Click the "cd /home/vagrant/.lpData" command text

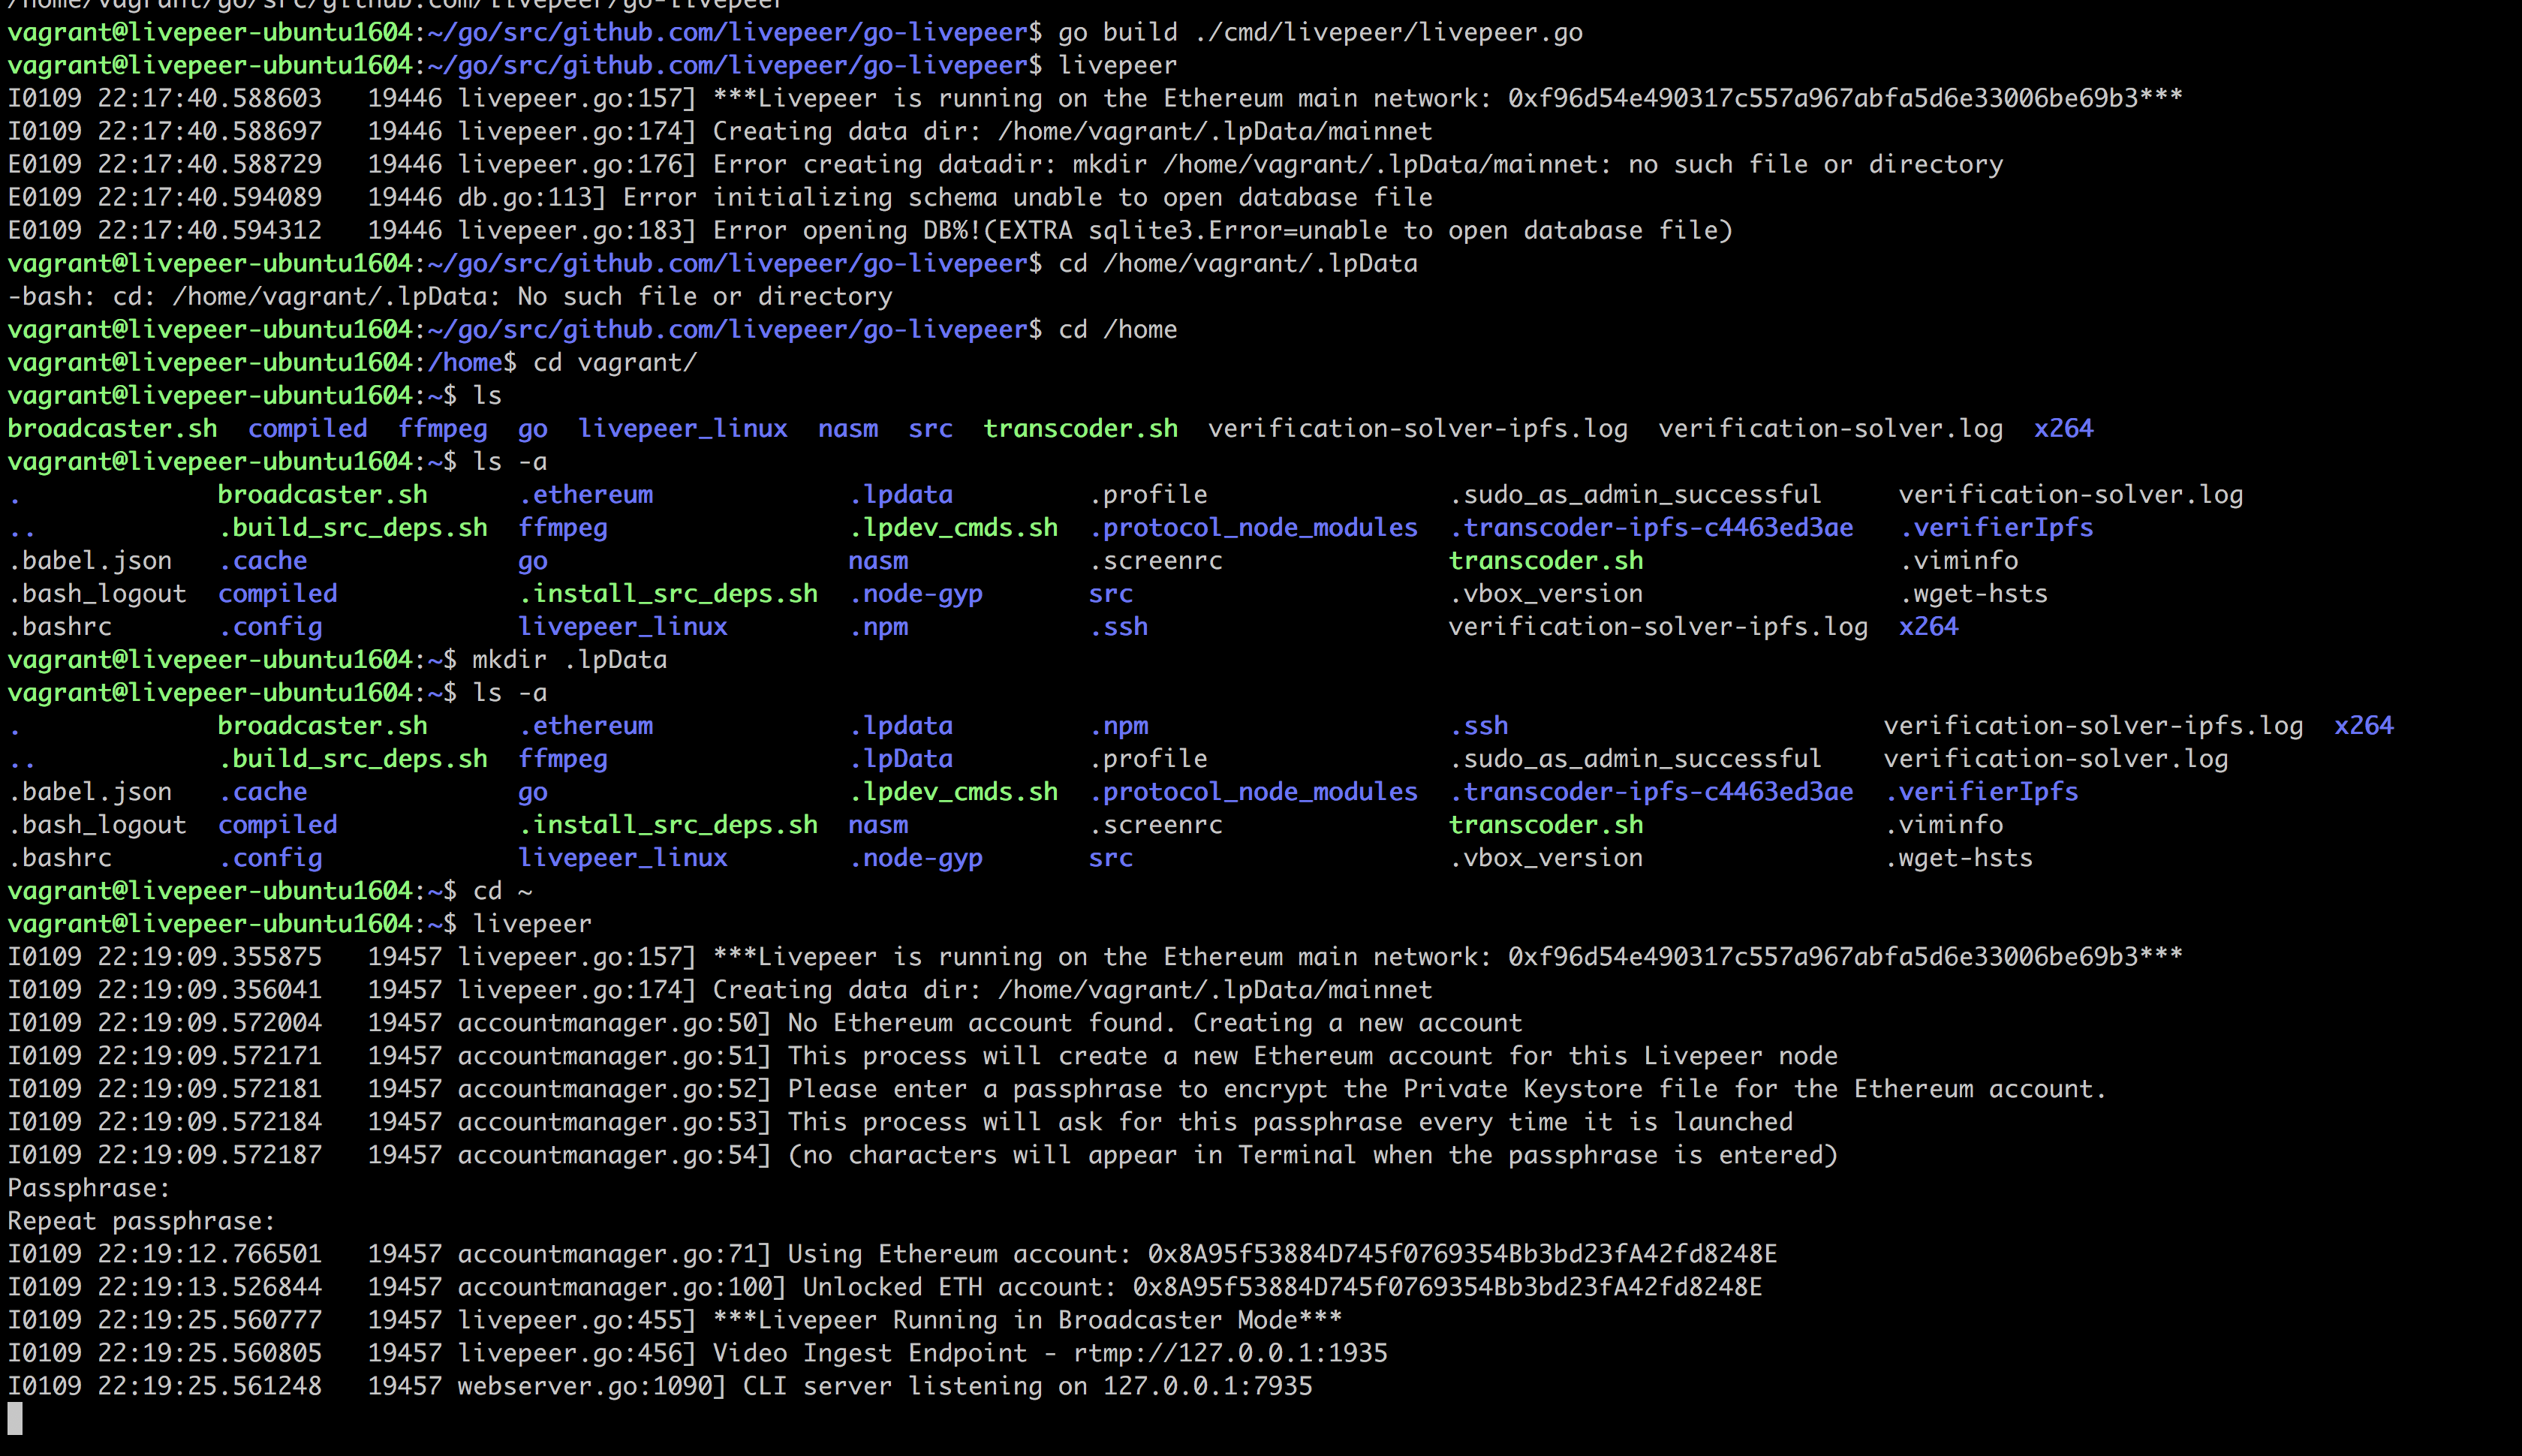coord(1238,264)
